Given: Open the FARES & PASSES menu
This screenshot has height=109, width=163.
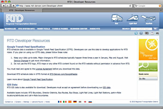Looking at the screenshot, I should pos(60,29).
